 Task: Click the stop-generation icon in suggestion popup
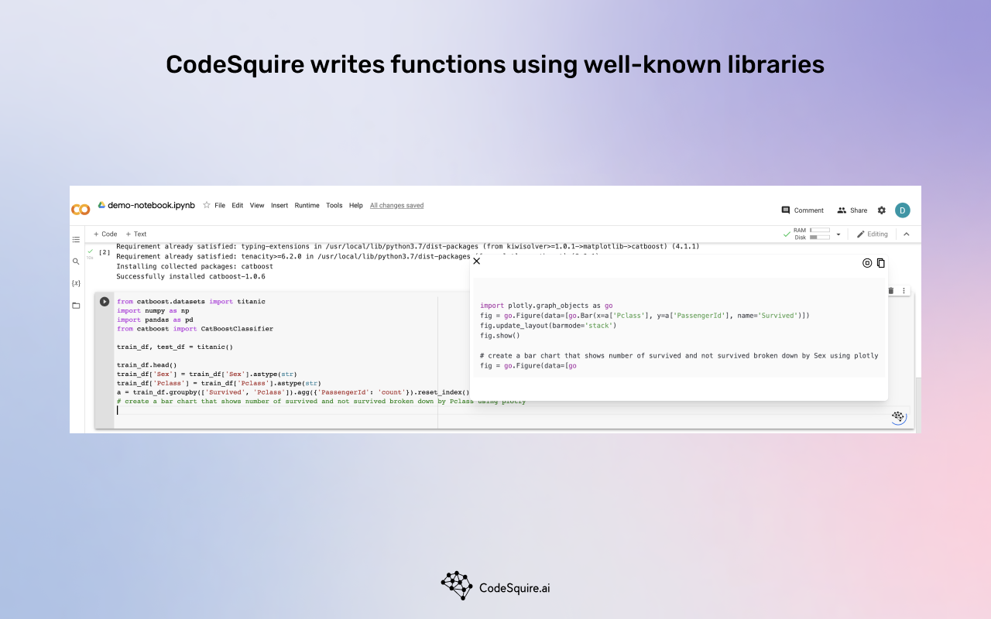[x=867, y=263]
